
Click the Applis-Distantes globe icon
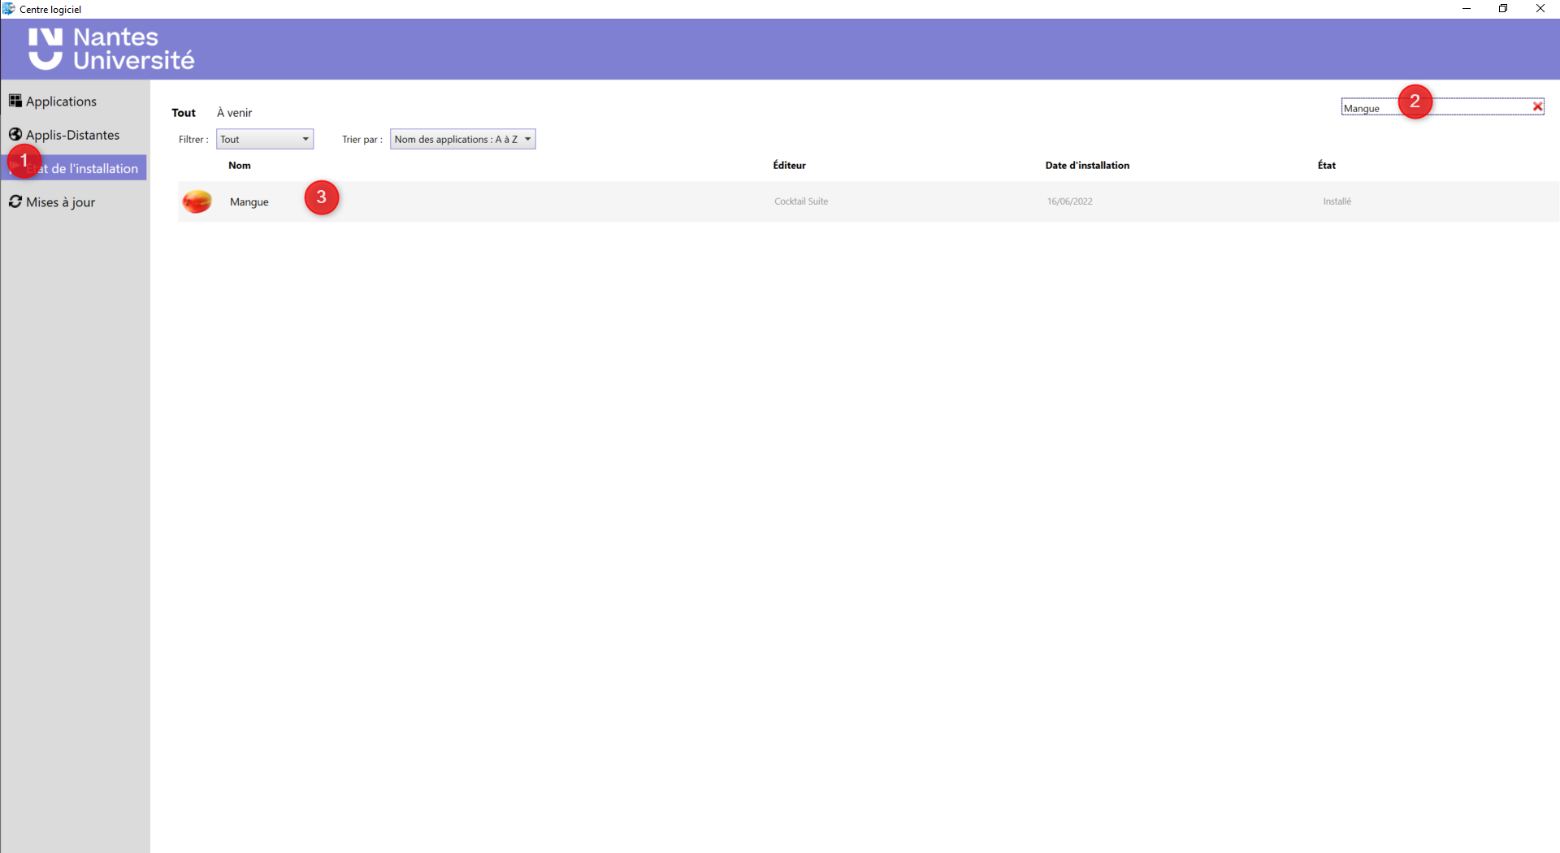pos(15,134)
